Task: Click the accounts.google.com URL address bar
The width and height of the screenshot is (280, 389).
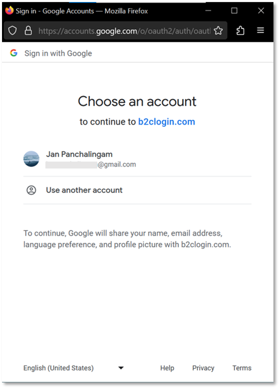Action: 124,31
